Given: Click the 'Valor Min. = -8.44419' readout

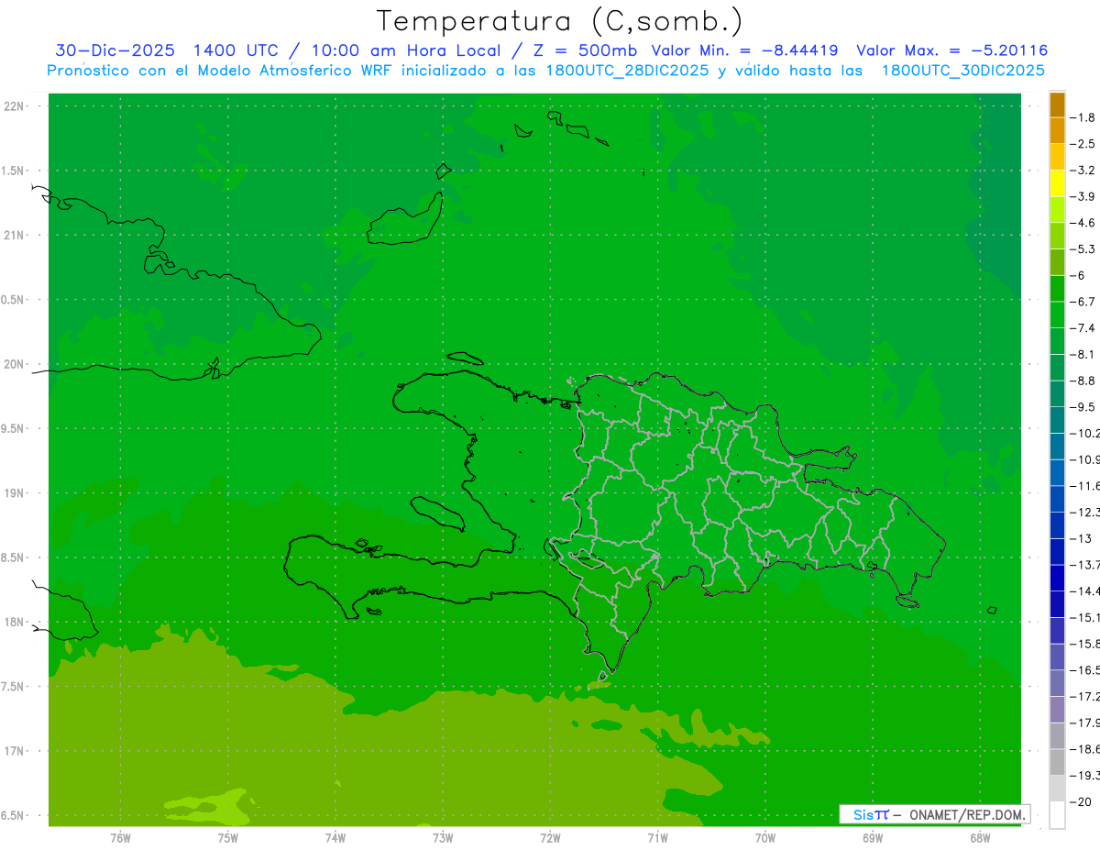Looking at the screenshot, I should (744, 50).
